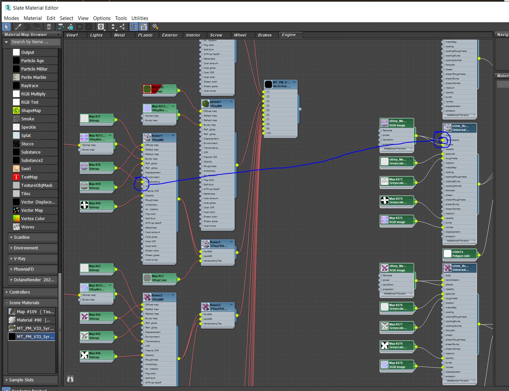
Task: Switch to the Exterior tab
Action: pyautogui.click(x=170, y=35)
